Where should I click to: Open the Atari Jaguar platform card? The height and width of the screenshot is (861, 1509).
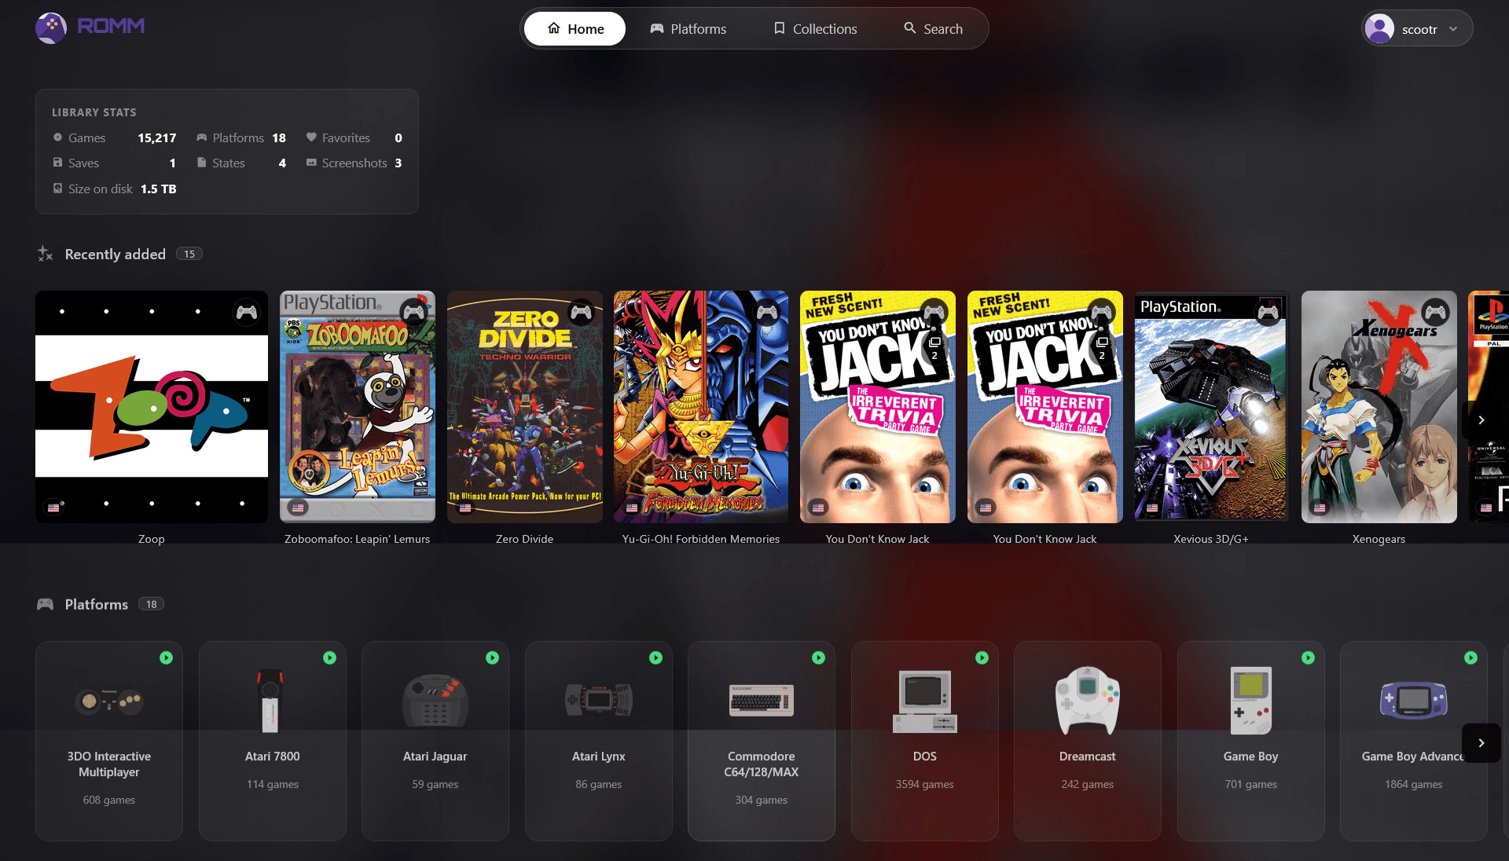[x=435, y=741]
